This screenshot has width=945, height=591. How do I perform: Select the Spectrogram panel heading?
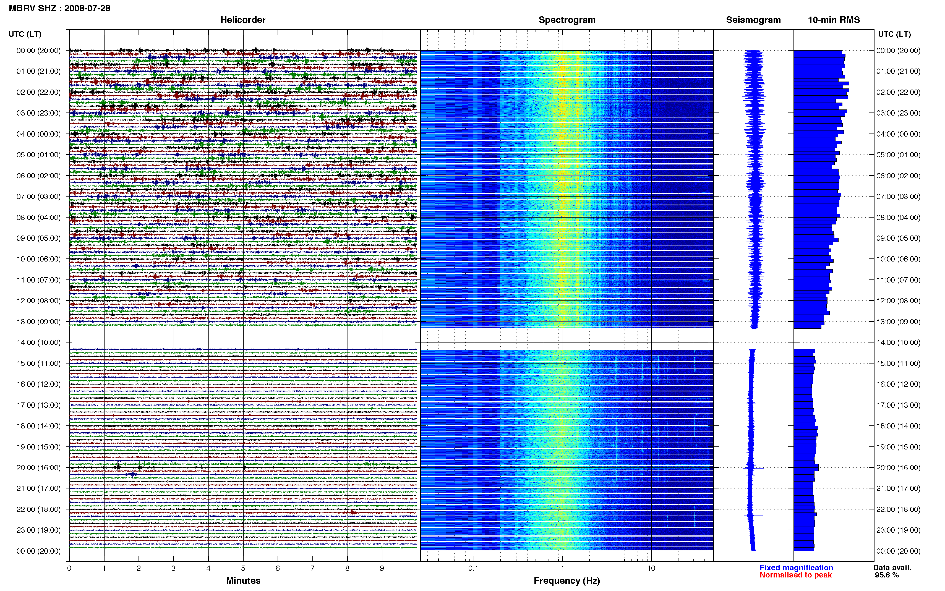coord(567,20)
